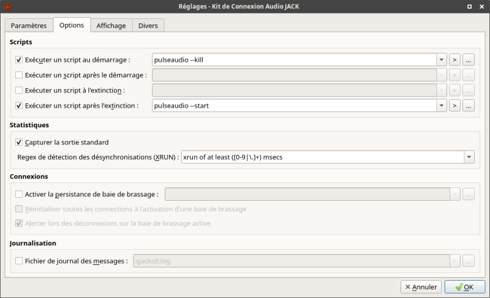The image size is (490, 298).
Task: Click in the 'pulseaudio --kill' text field
Action: (x=294, y=59)
